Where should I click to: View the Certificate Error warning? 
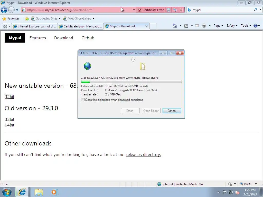[151, 10]
